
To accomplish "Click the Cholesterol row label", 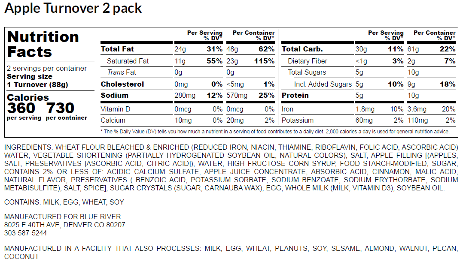I will click(122, 84).
